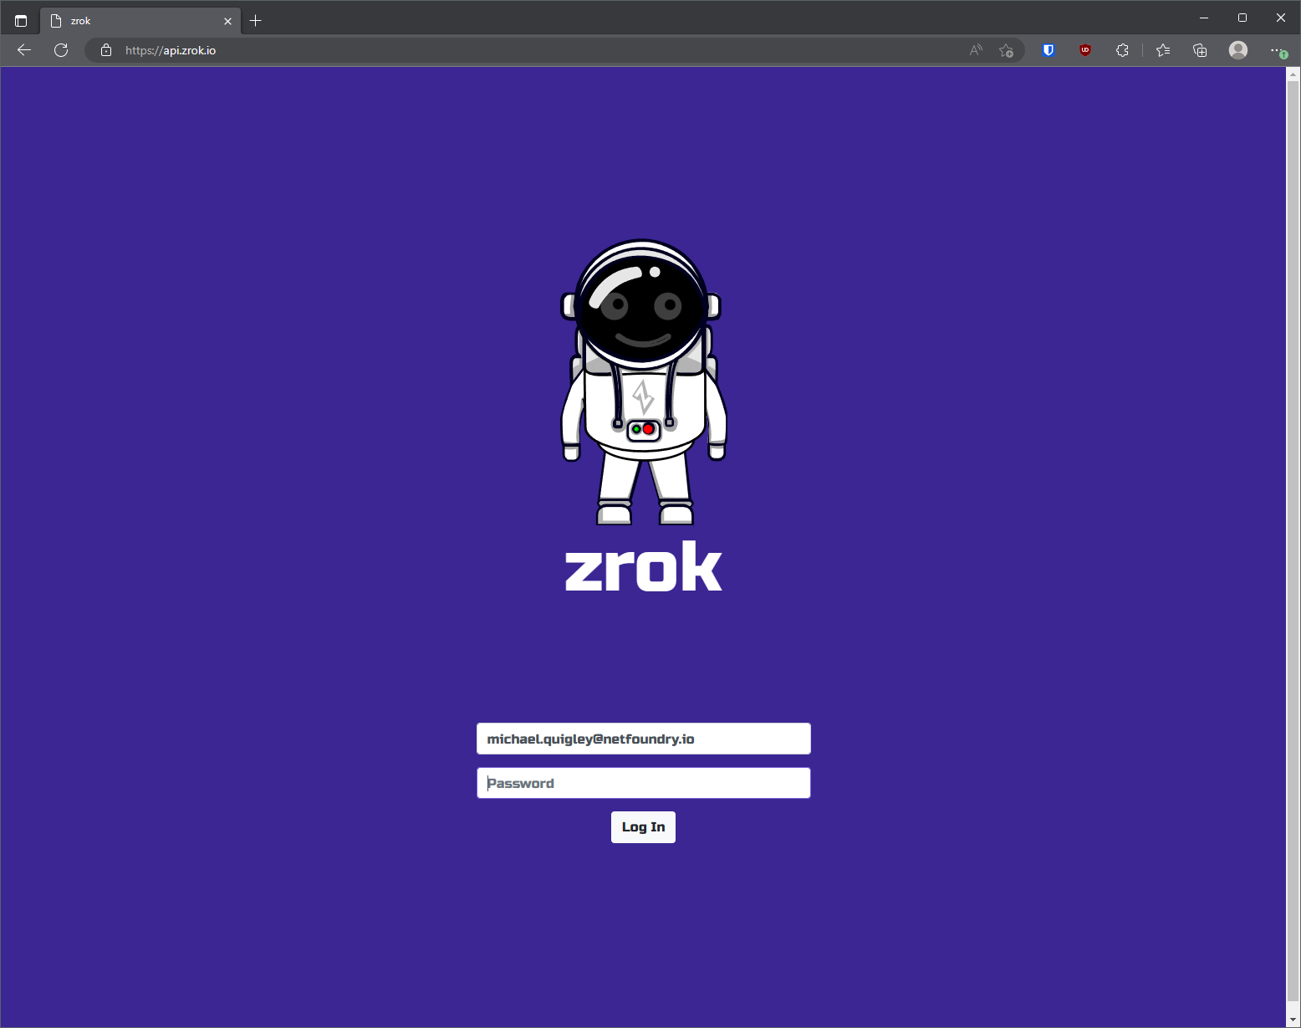The height and width of the screenshot is (1028, 1301).
Task: Click the Log In button
Action: coord(643,827)
